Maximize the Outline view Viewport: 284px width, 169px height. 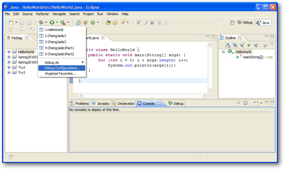[x=272, y=37]
